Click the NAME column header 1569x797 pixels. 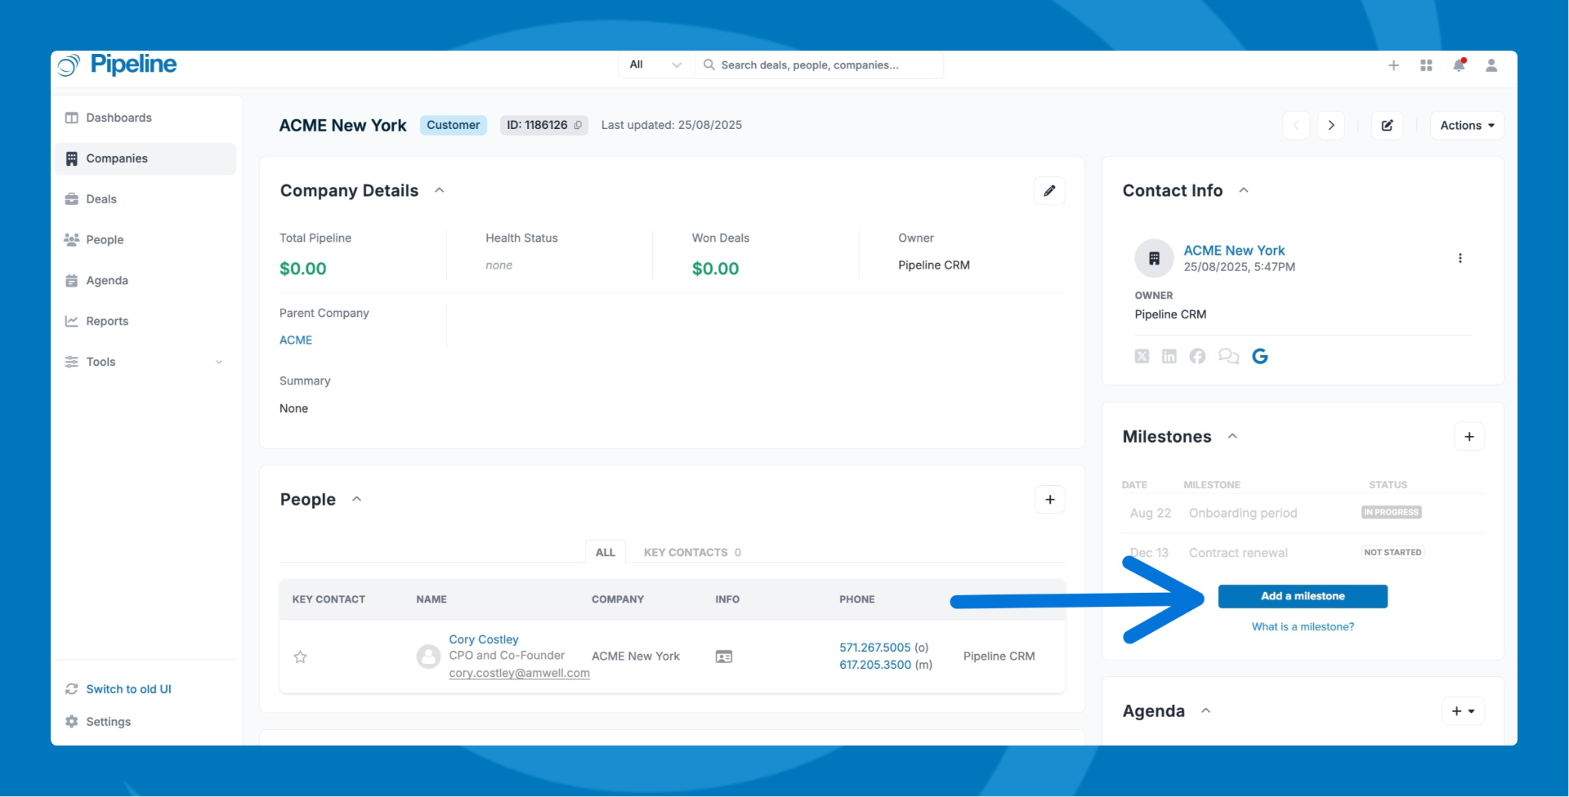click(431, 599)
